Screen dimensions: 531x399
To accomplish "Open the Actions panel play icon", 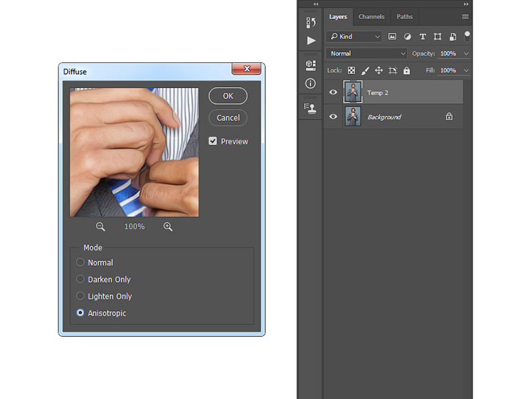I will [x=311, y=40].
